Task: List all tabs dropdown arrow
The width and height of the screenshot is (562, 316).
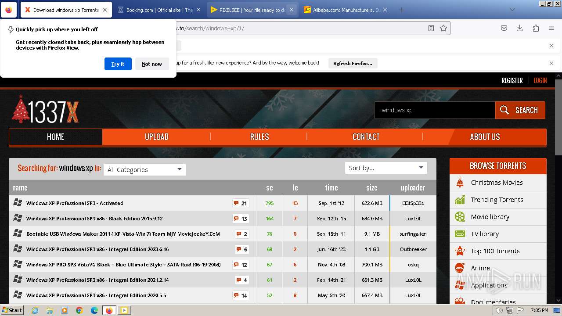Action: pyautogui.click(x=512, y=10)
